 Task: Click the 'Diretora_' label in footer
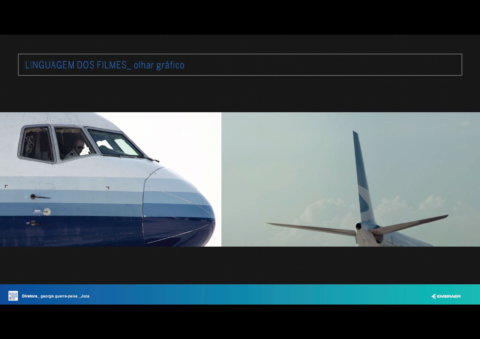pyautogui.click(x=31, y=296)
